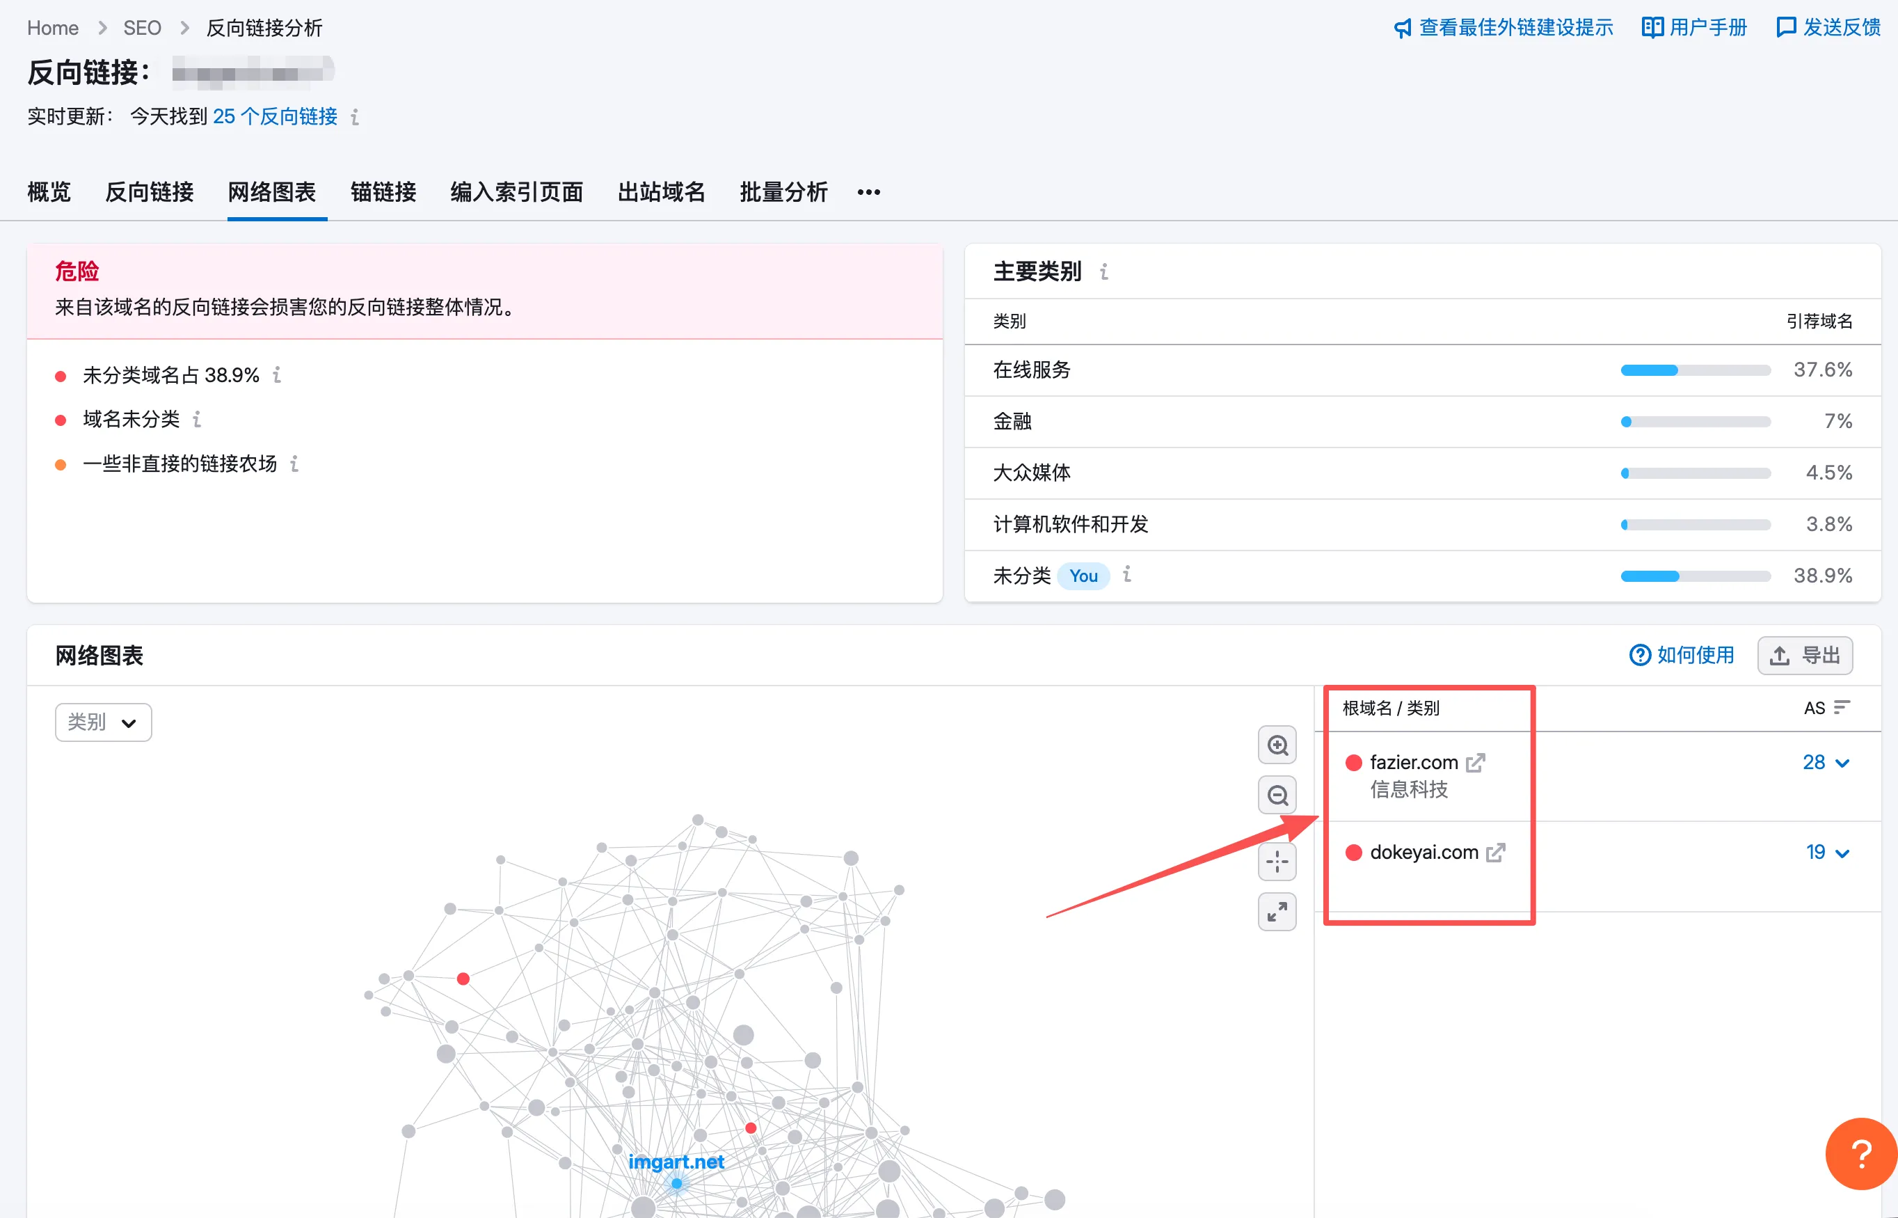Switch to the 出站域名 tab
Screen dimensions: 1898x1218
661,192
